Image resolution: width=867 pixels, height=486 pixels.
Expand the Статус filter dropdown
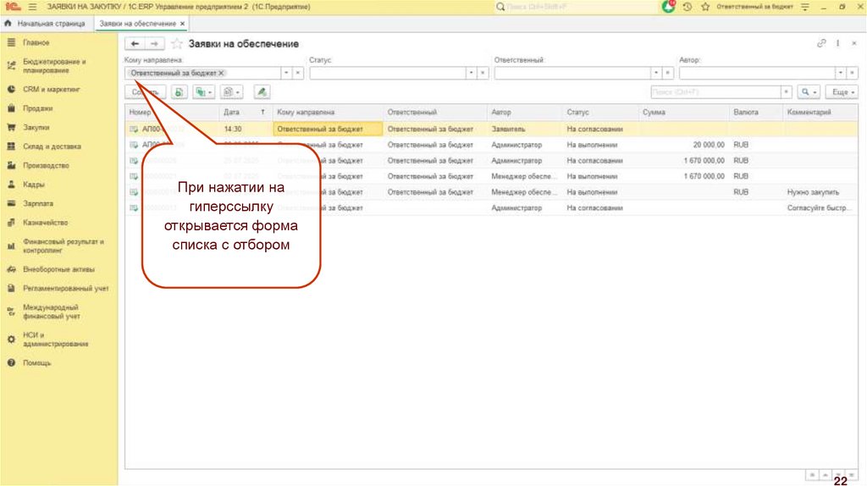[x=471, y=74]
